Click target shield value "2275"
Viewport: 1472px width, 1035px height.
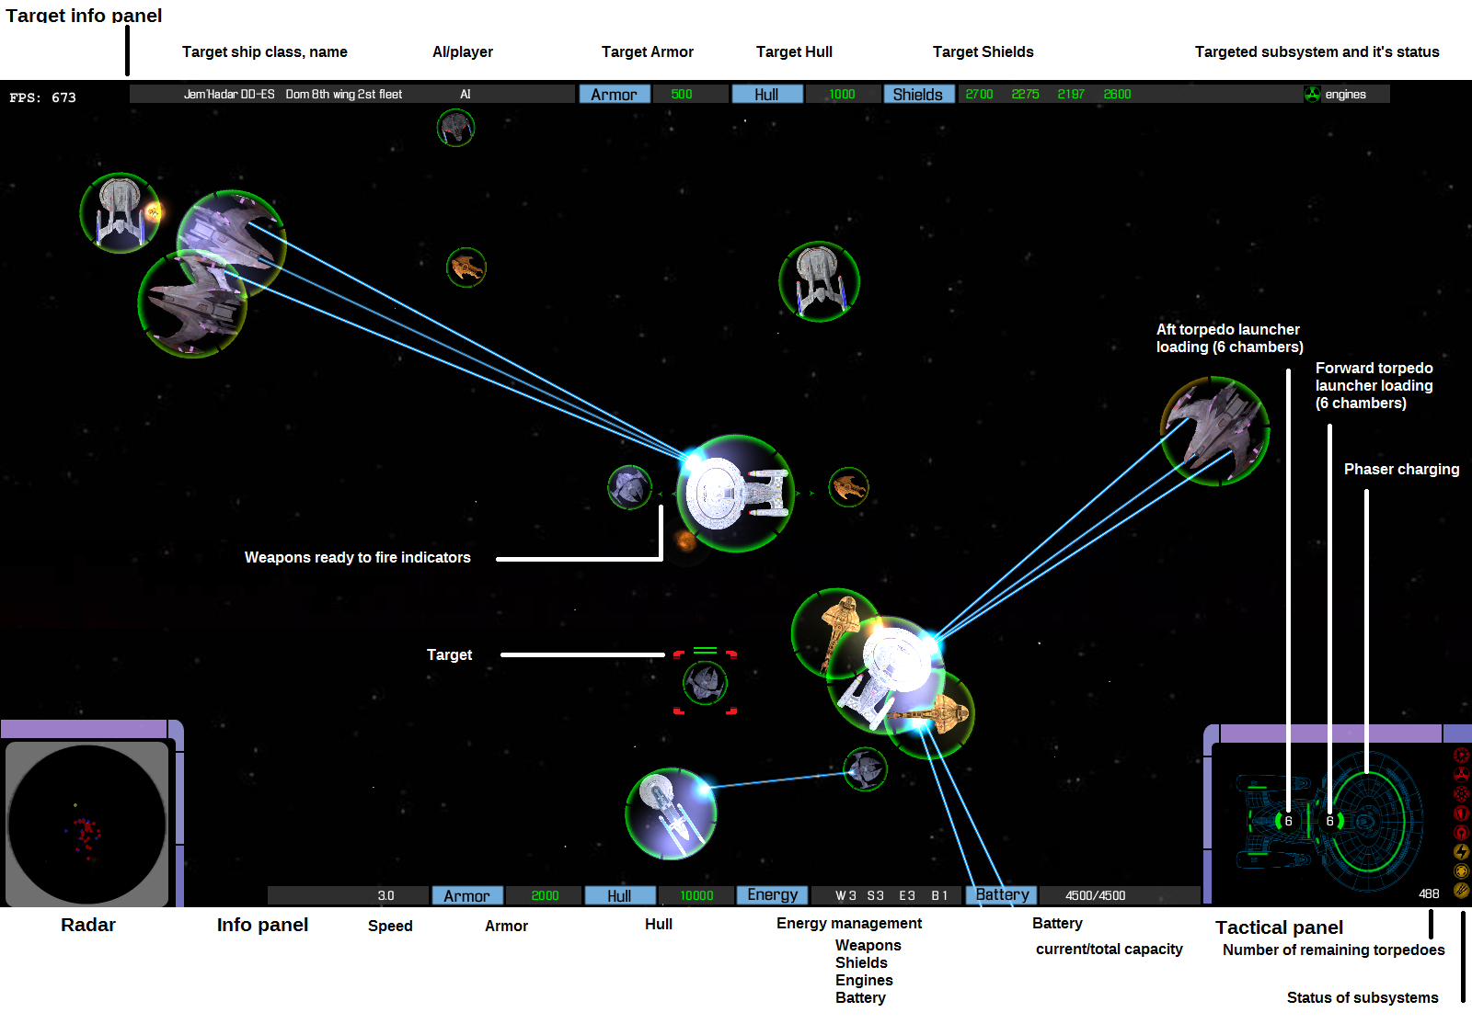click(x=1026, y=94)
